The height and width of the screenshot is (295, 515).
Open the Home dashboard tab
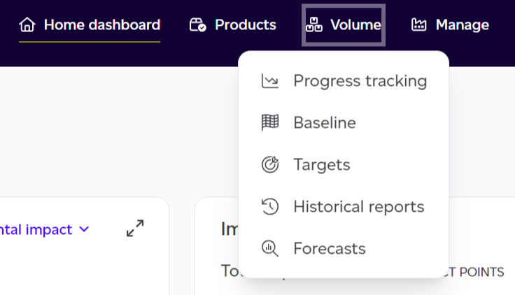[x=90, y=25]
